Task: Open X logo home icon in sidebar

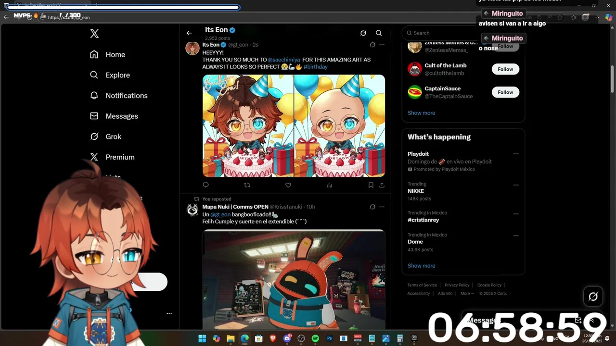Action: coord(94,34)
